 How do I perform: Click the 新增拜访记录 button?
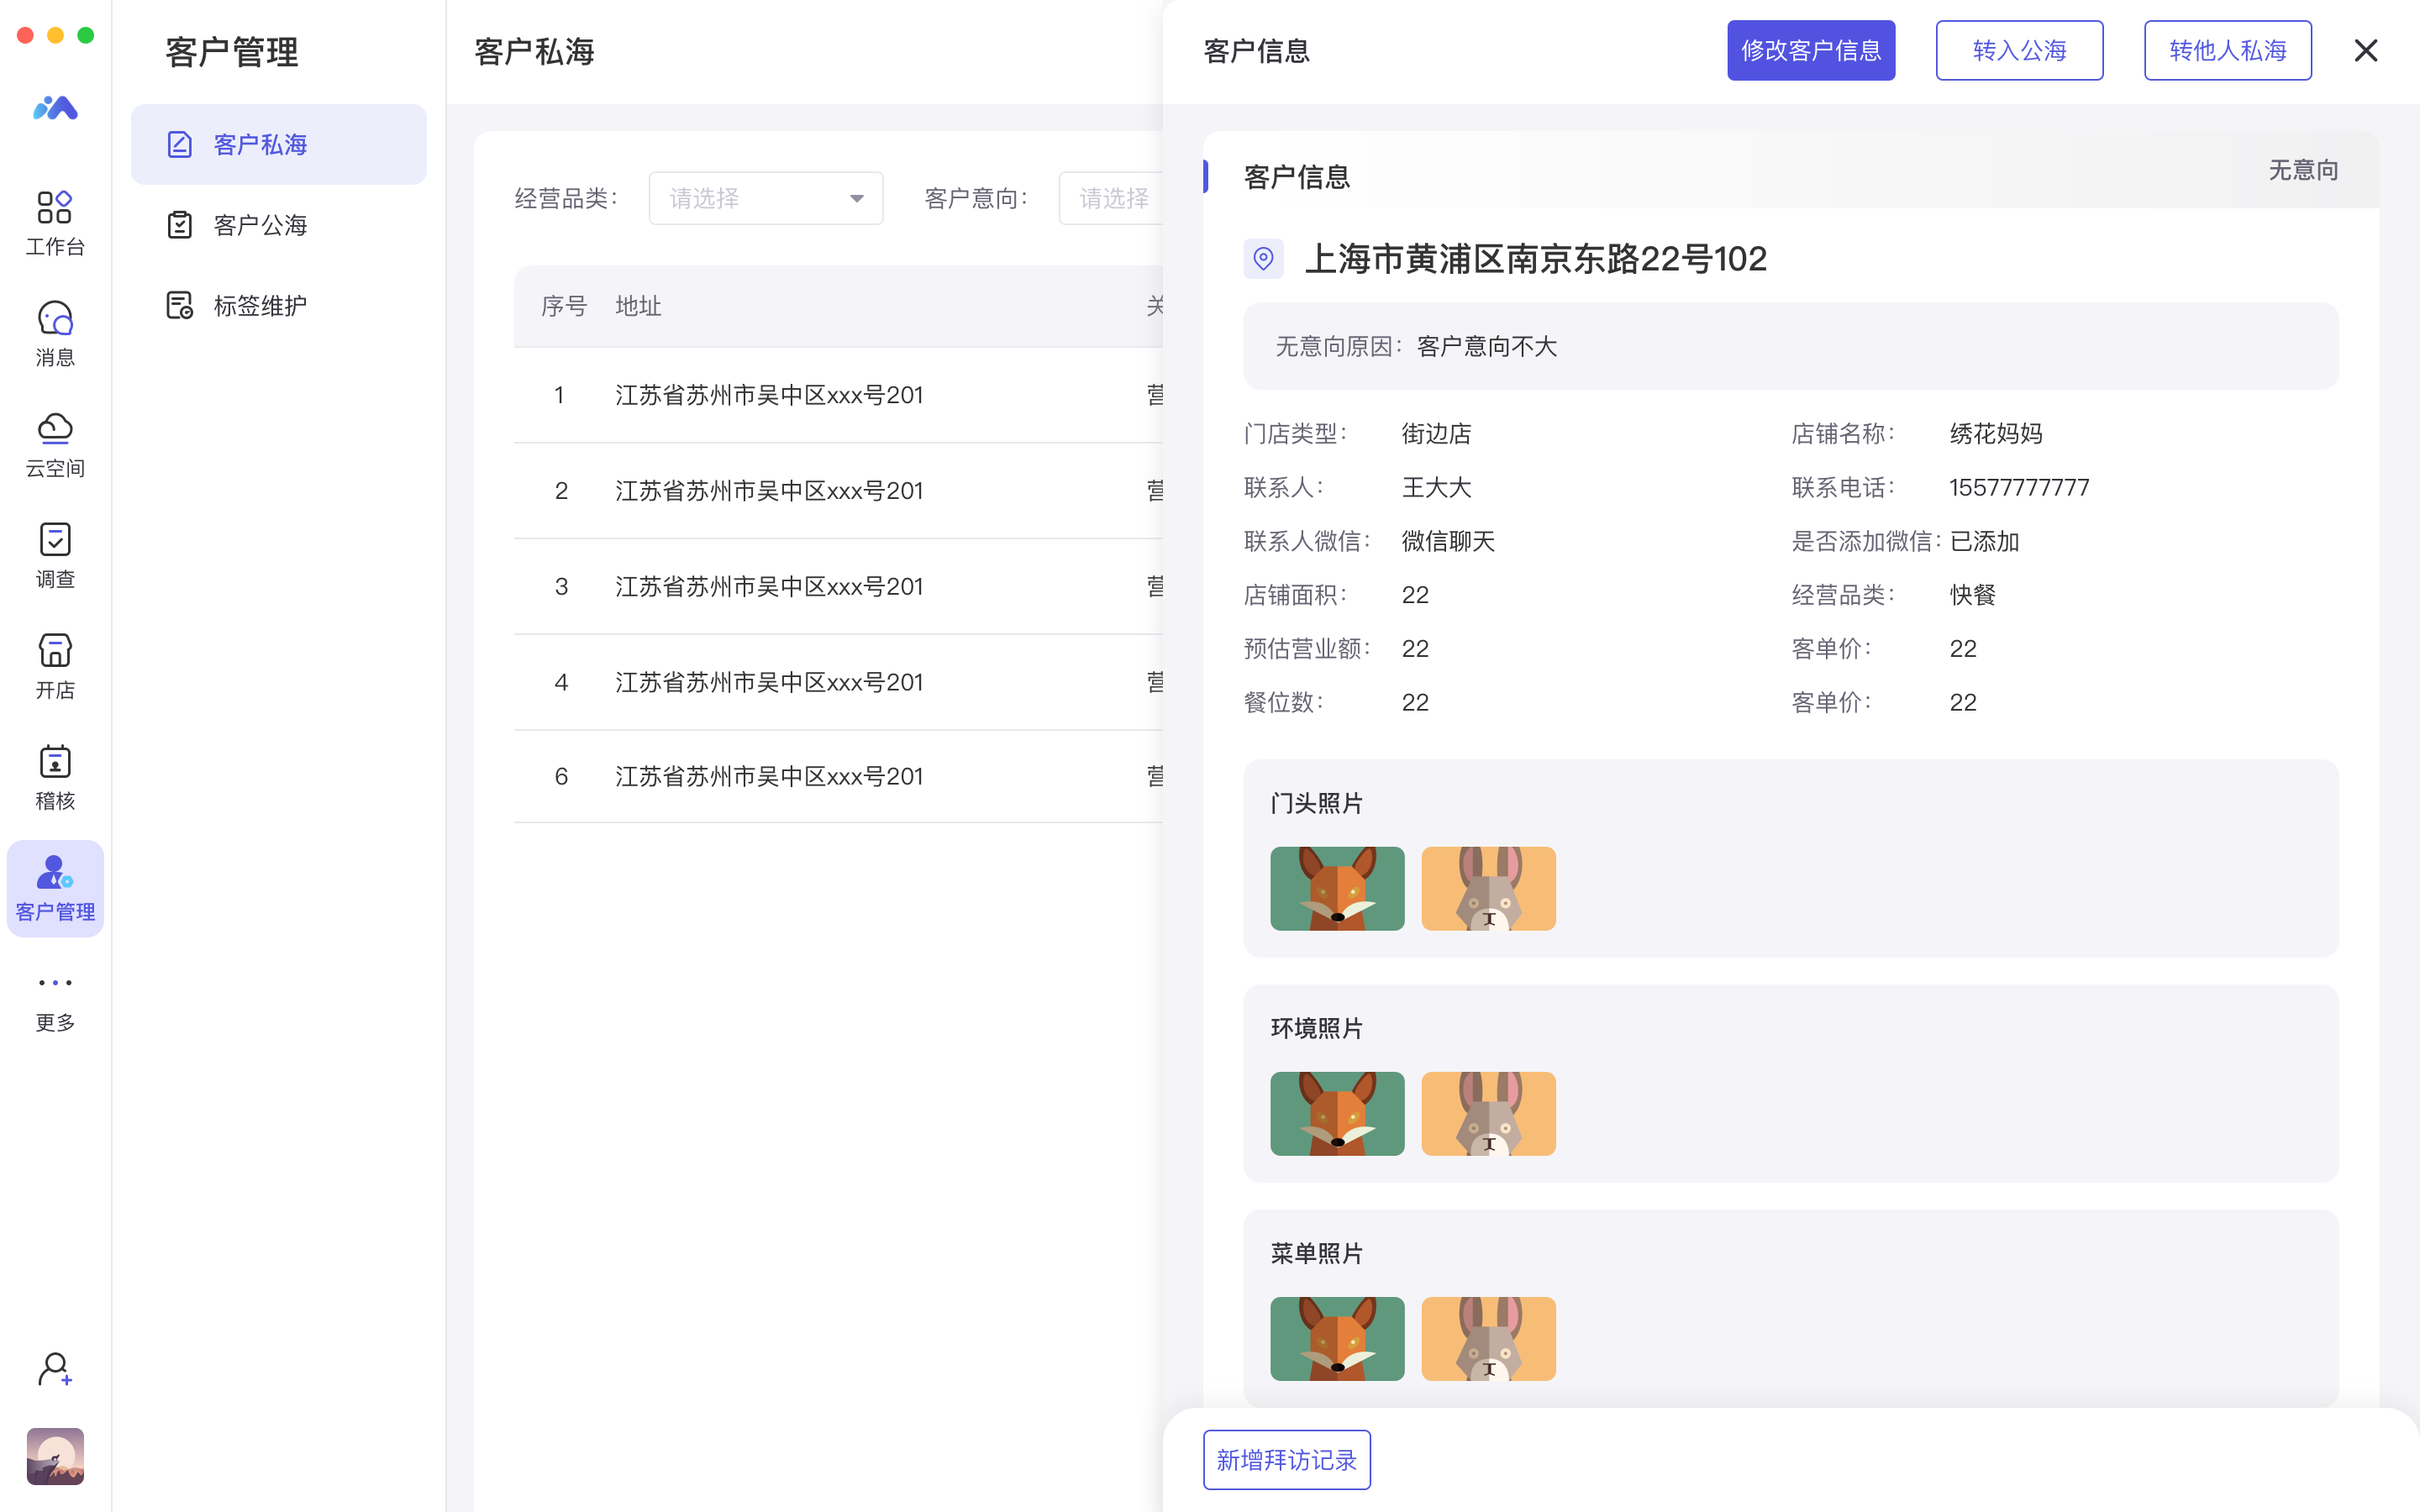[x=1286, y=1459]
